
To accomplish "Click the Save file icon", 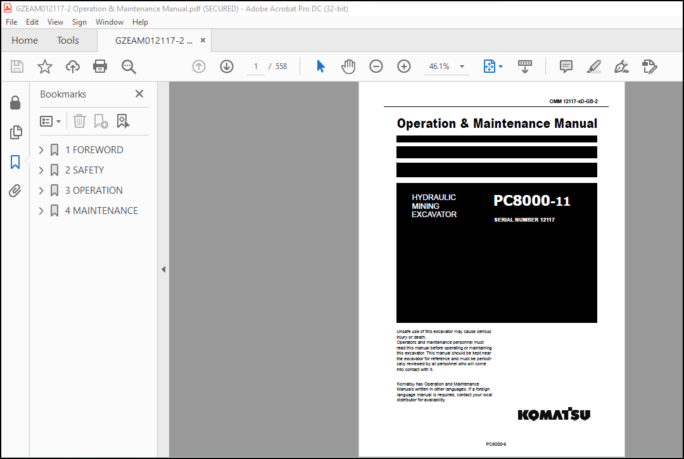I will click(x=17, y=66).
